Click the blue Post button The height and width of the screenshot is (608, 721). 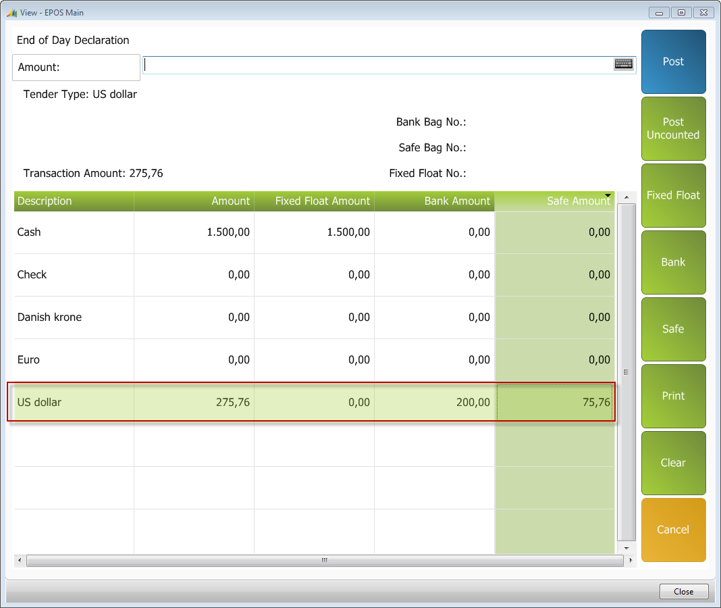pyautogui.click(x=673, y=61)
